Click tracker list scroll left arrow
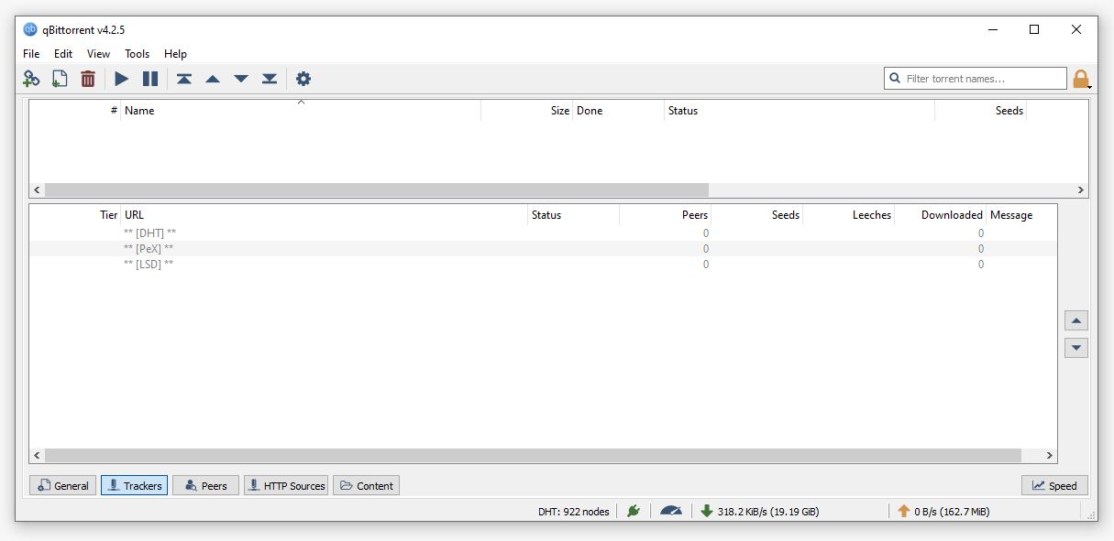Screen dimensions: 1114x541 click(37, 455)
